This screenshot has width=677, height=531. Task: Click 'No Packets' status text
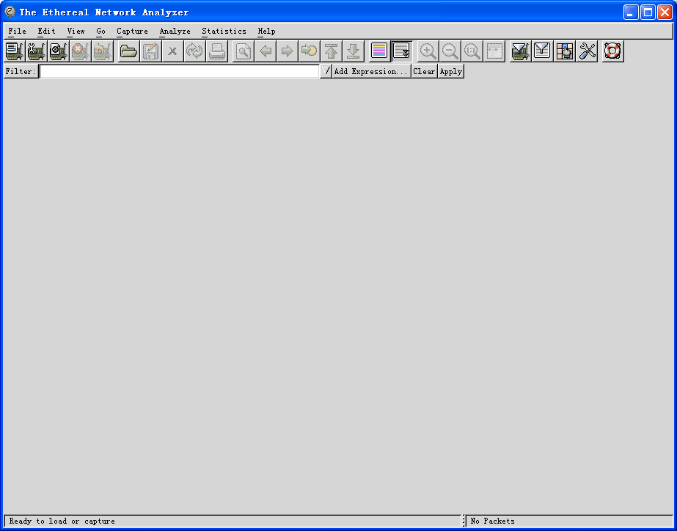click(493, 521)
